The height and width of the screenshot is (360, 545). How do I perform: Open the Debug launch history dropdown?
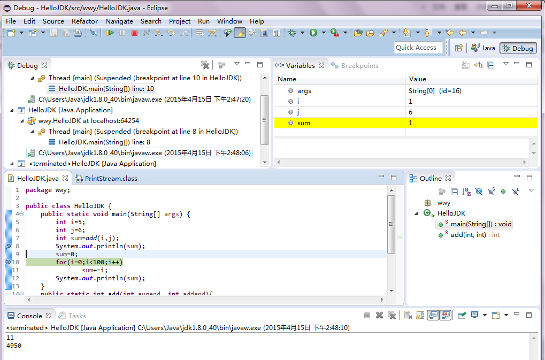tap(302, 33)
